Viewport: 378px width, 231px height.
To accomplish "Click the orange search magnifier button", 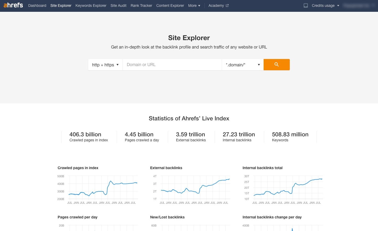I will coord(276,65).
